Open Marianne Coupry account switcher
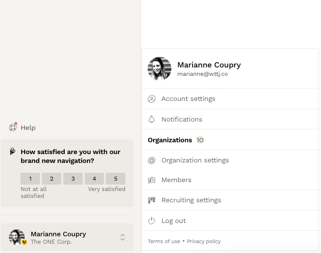This screenshot has height=253, width=321. click(x=58, y=237)
